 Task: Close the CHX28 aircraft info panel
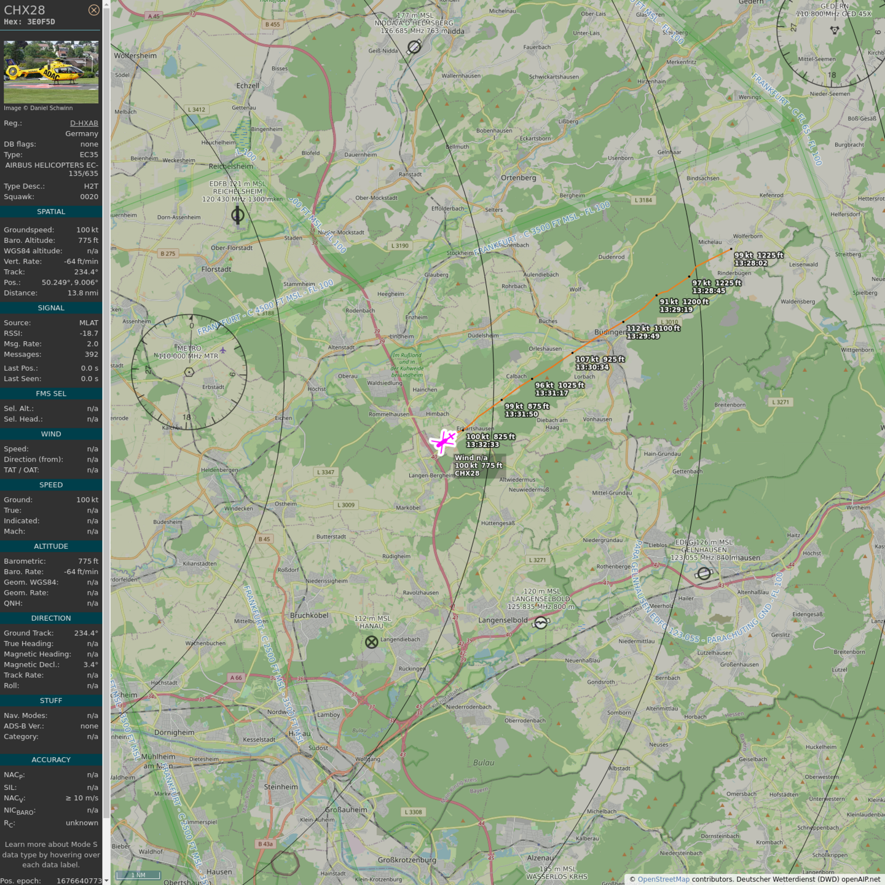click(93, 10)
